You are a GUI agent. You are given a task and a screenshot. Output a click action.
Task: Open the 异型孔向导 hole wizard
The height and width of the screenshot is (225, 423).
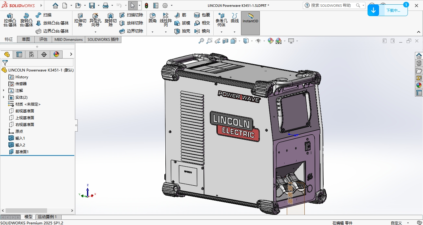click(95, 20)
